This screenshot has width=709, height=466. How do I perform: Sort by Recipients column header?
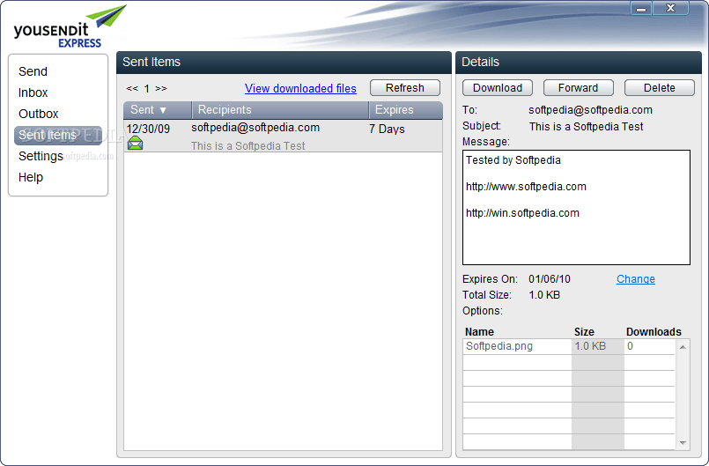[x=280, y=110]
